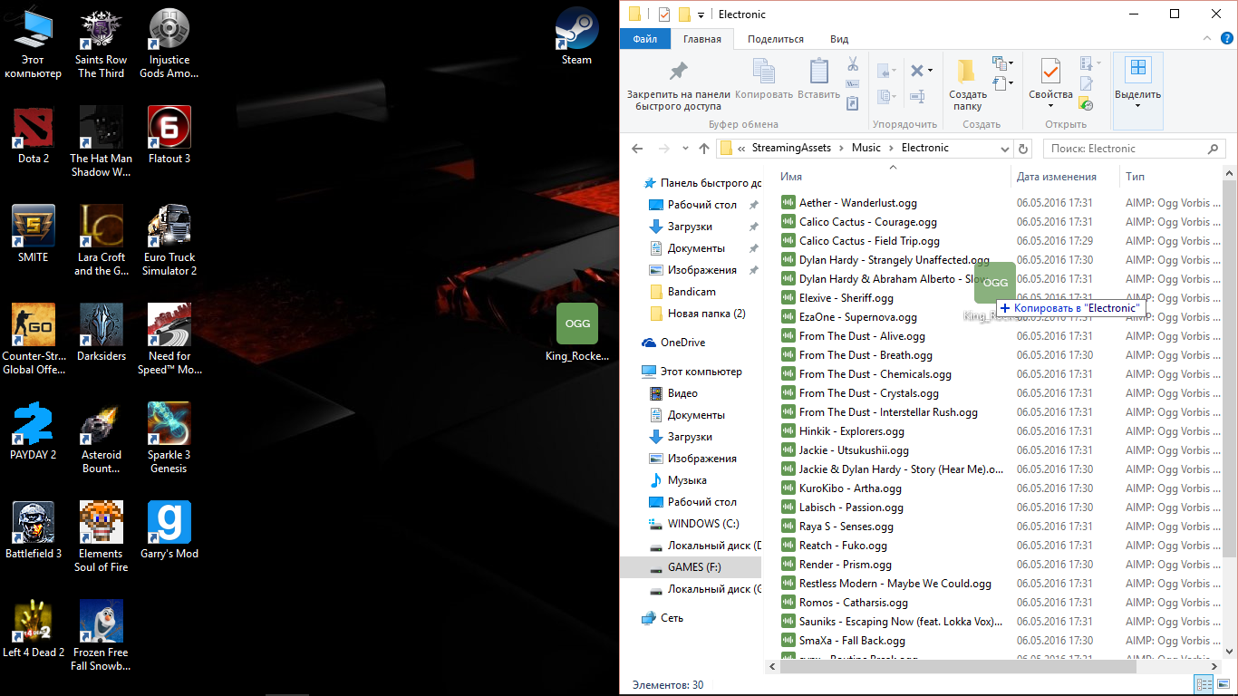Screen dimensions: 1238x696
Task: Select Сеть in the navigation pane
Action: 663,618
